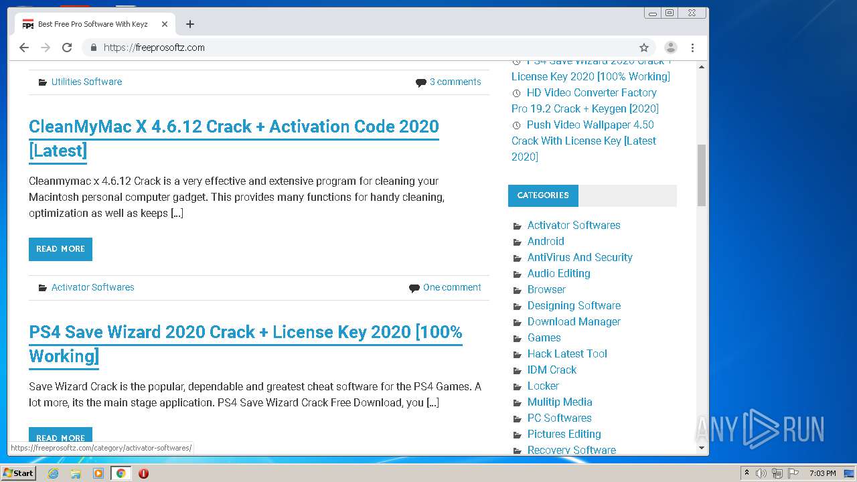The width and height of the screenshot is (857, 482).
Task: Click clock icon beside Push Video Wallpaper post
Action: pos(516,125)
